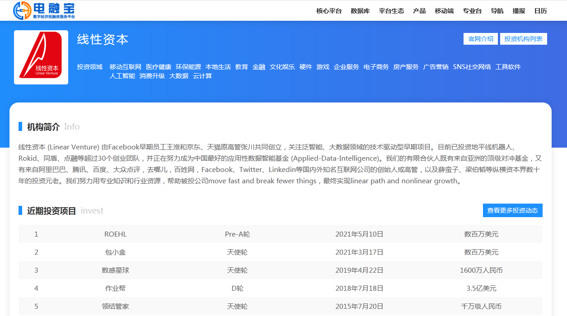
Task: Select the 人工智能 tag
Action: (x=122, y=76)
